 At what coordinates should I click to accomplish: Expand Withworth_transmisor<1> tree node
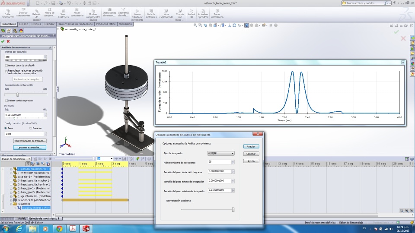11,173
